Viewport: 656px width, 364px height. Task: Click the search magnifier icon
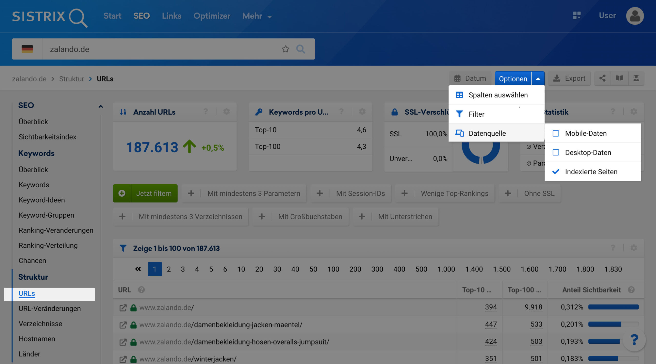[x=301, y=49]
